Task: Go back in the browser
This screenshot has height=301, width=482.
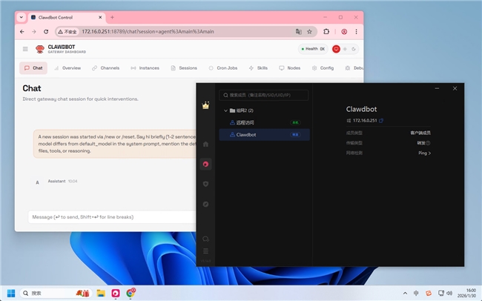Action: (x=22, y=31)
